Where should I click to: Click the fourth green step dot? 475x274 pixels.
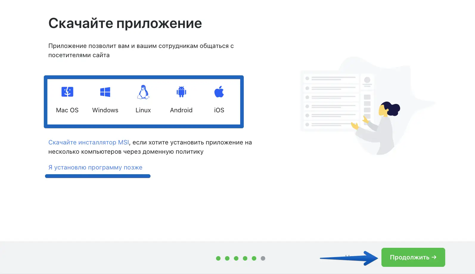(x=245, y=258)
